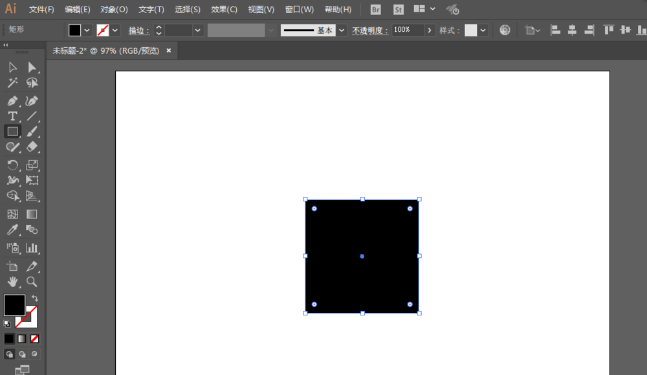Open the fill color dropdown in control bar
Image resolution: width=647 pixels, height=375 pixels.
(x=87, y=30)
